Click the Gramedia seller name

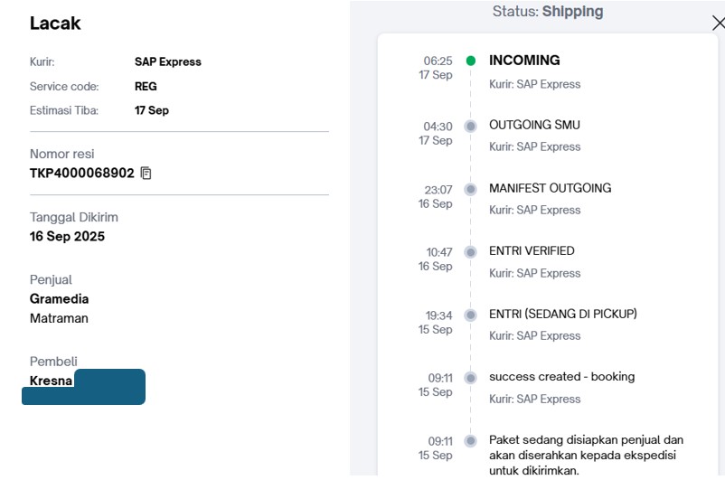59,298
